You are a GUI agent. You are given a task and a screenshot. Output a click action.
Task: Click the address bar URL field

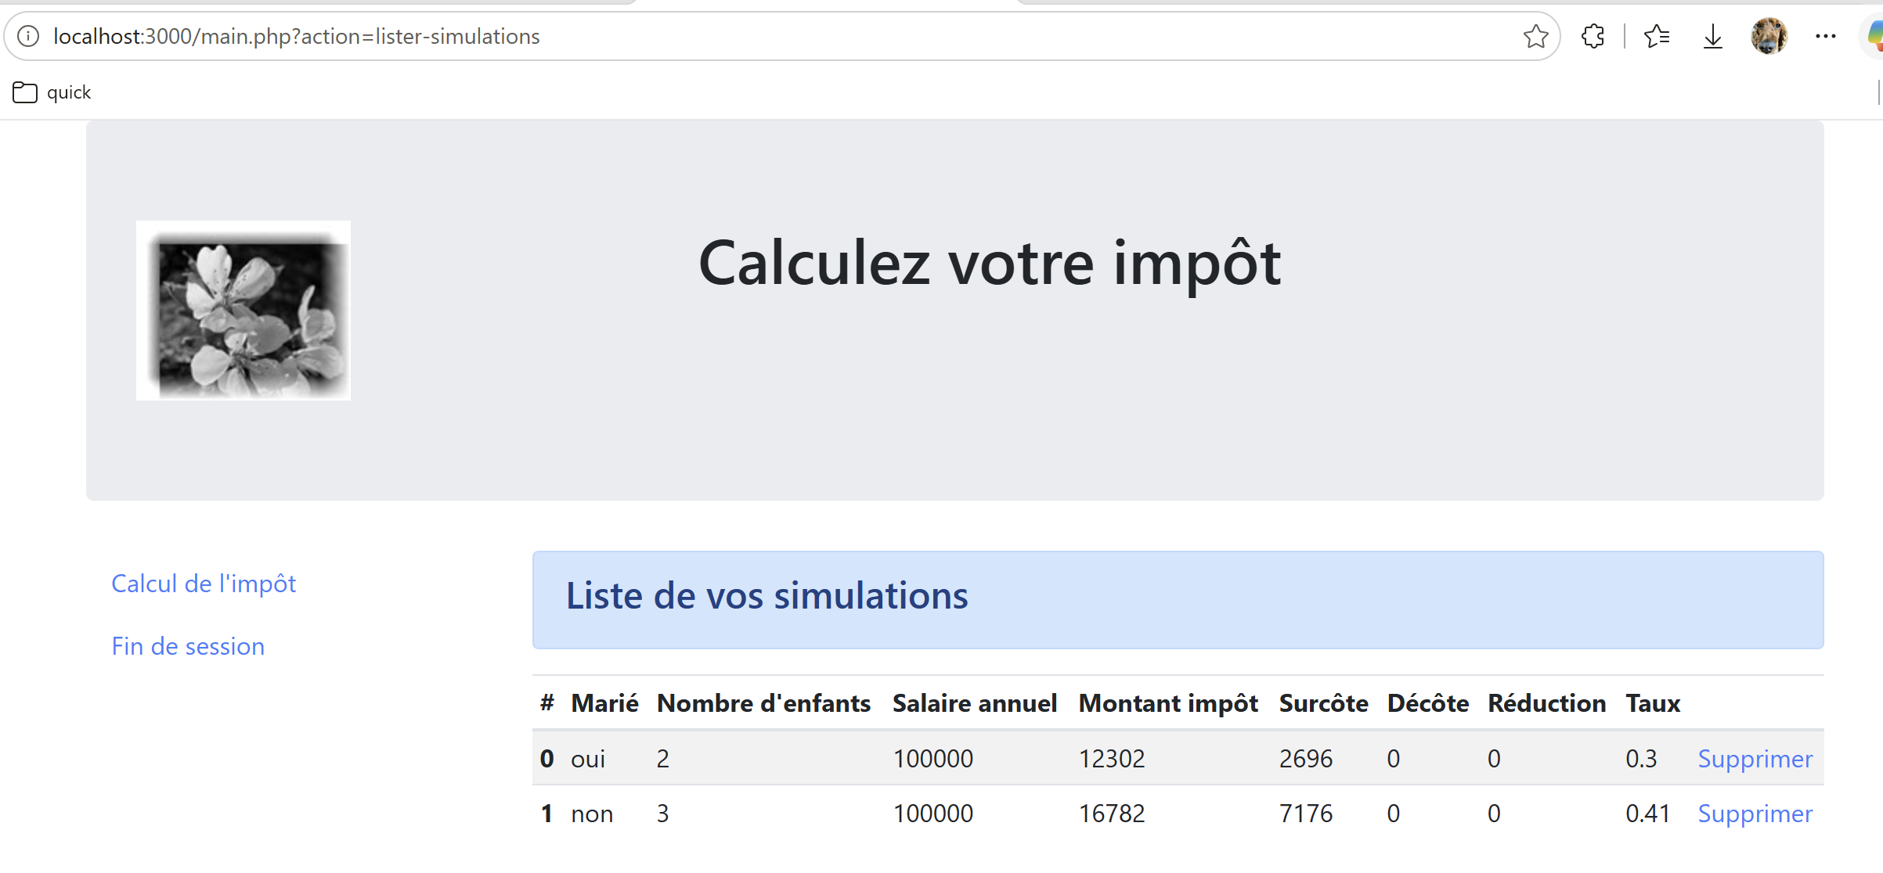pyautogui.click(x=783, y=36)
